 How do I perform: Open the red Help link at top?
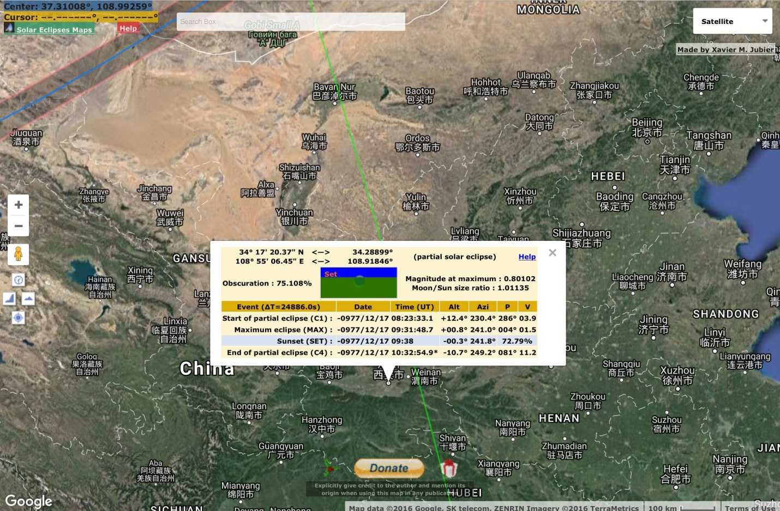tap(128, 28)
